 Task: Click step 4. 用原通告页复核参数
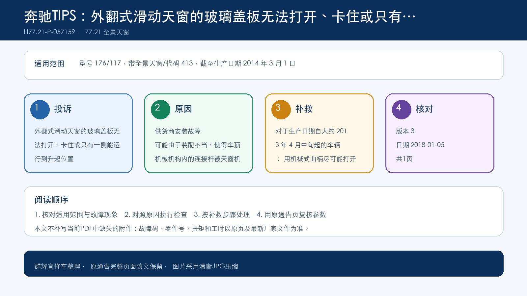pos(291,215)
